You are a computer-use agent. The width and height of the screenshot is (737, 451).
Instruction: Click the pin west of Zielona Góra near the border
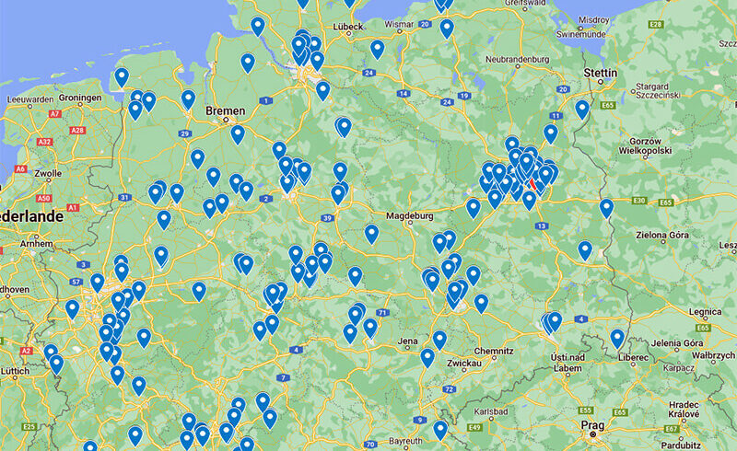[585, 249]
